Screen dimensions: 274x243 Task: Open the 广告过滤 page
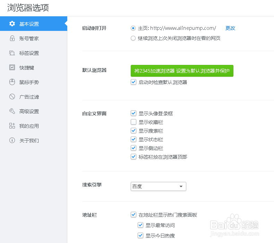click(x=34, y=97)
